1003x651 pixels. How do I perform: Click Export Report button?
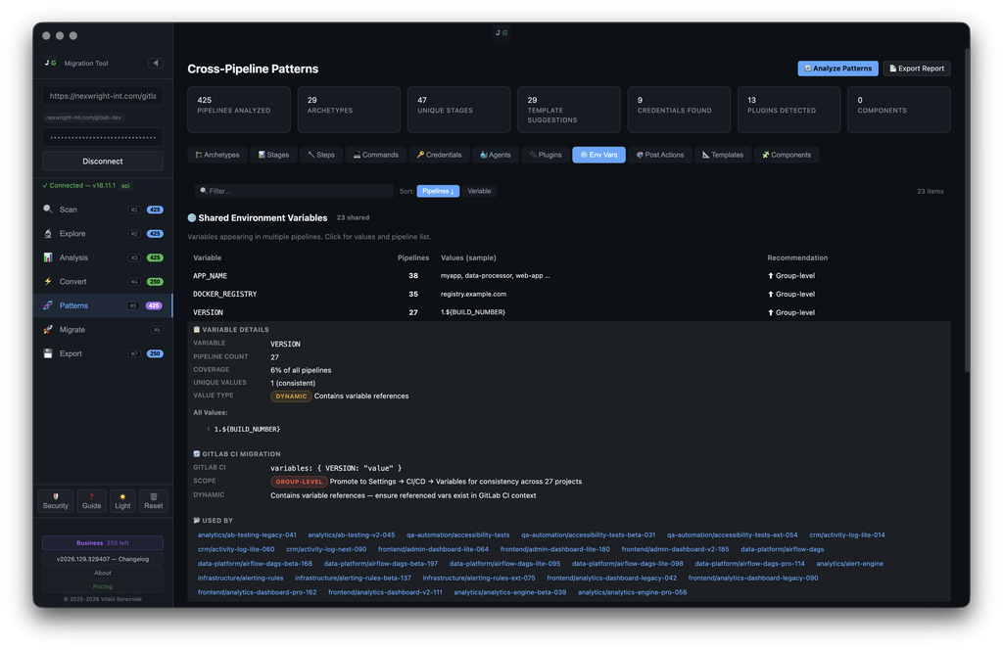coord(916,69)
